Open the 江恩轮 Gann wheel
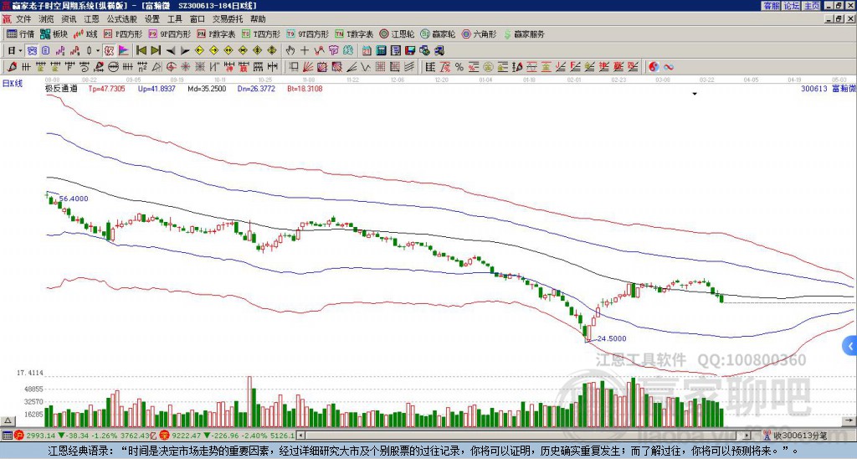This screenshot has width=857, height=459. pyautogui.click(x=398, y=34)
